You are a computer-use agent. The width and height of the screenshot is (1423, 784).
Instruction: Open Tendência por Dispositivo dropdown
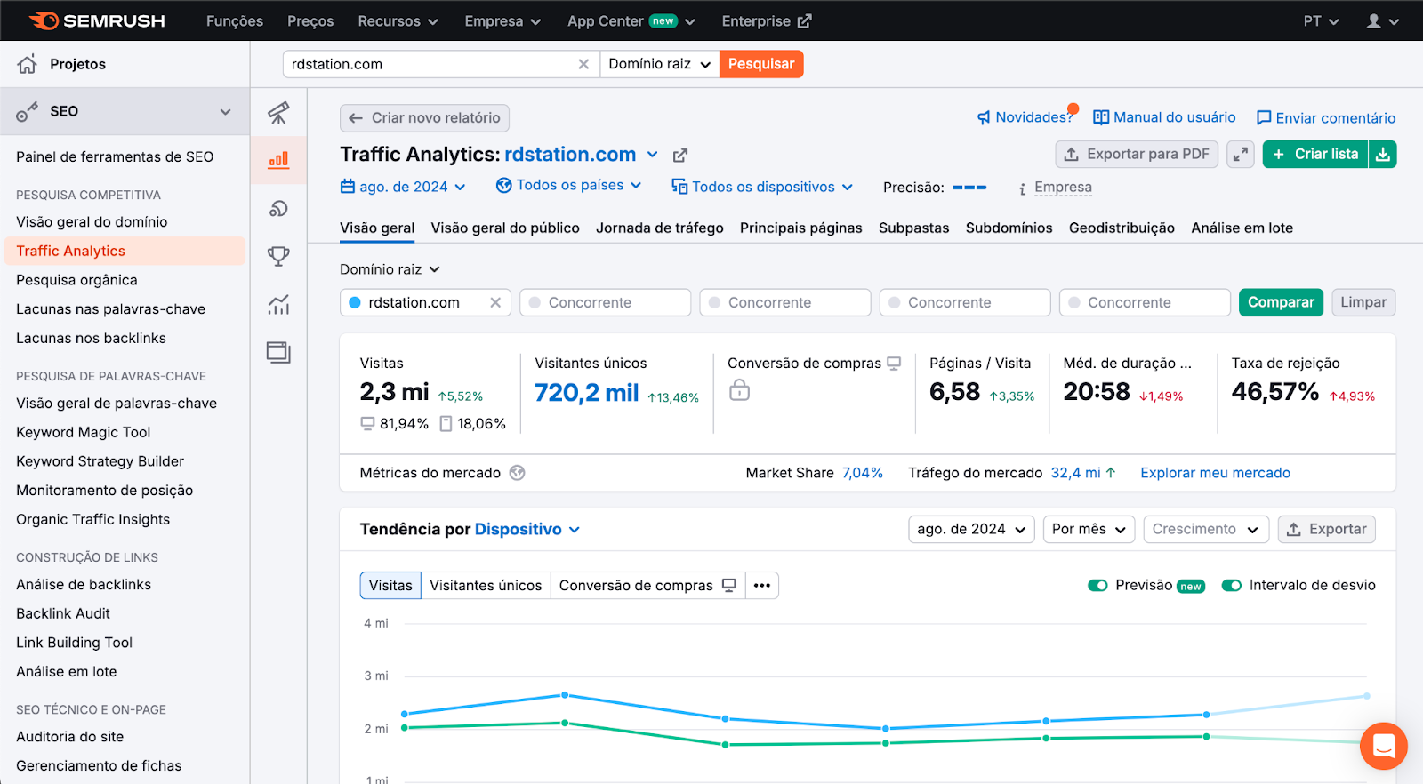[x=527, y=530]
